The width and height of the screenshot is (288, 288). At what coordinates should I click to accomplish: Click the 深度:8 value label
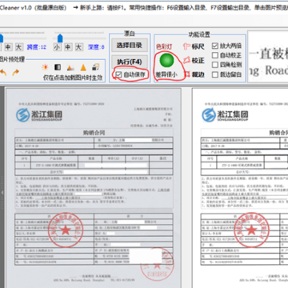tap(96, 47)
